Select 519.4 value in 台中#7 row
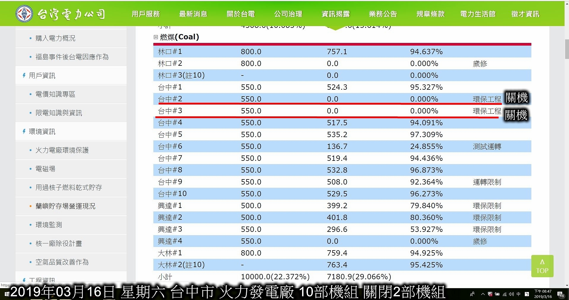The width and height of the screenshot is (569, 300). coord(337,158)
